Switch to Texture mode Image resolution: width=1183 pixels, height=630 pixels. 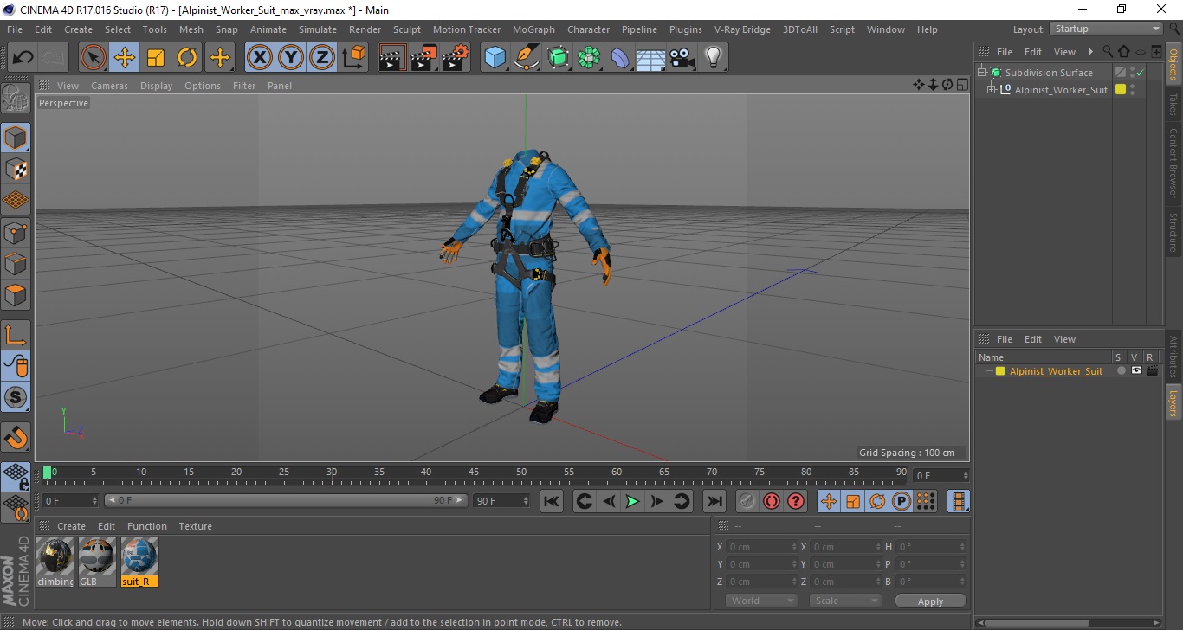pos(16,169)
